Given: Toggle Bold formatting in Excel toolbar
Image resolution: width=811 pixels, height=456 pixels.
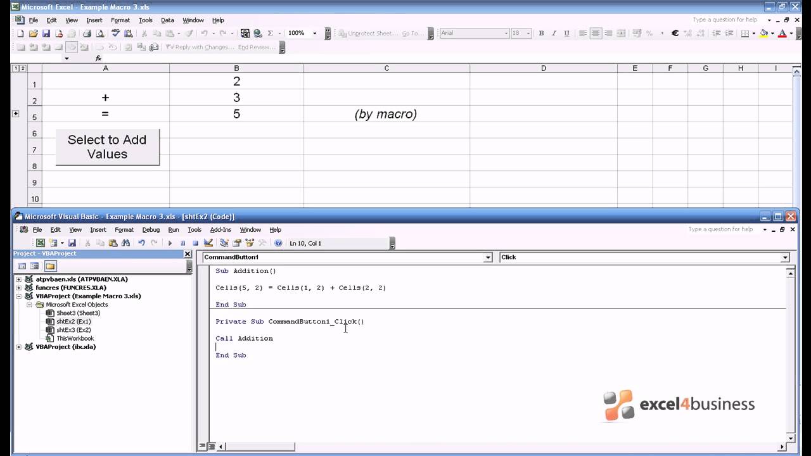Looking at the screenshot, I should (x=541, y=34).
